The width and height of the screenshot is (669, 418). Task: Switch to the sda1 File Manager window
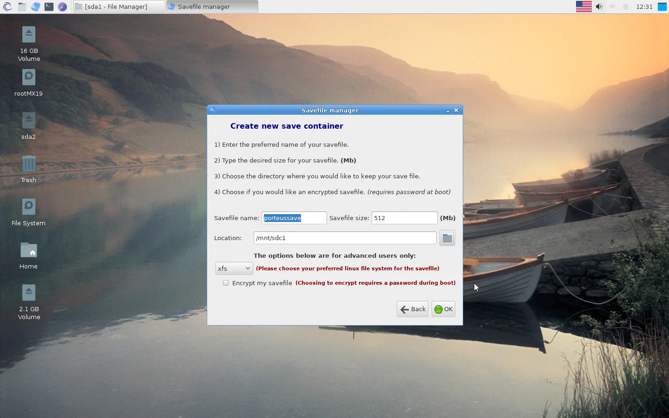118,7
